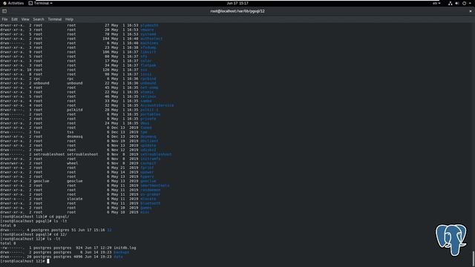The width and height of the screenshot is (475, 267).
Task: Open the File menu
Action: point(4,19)
